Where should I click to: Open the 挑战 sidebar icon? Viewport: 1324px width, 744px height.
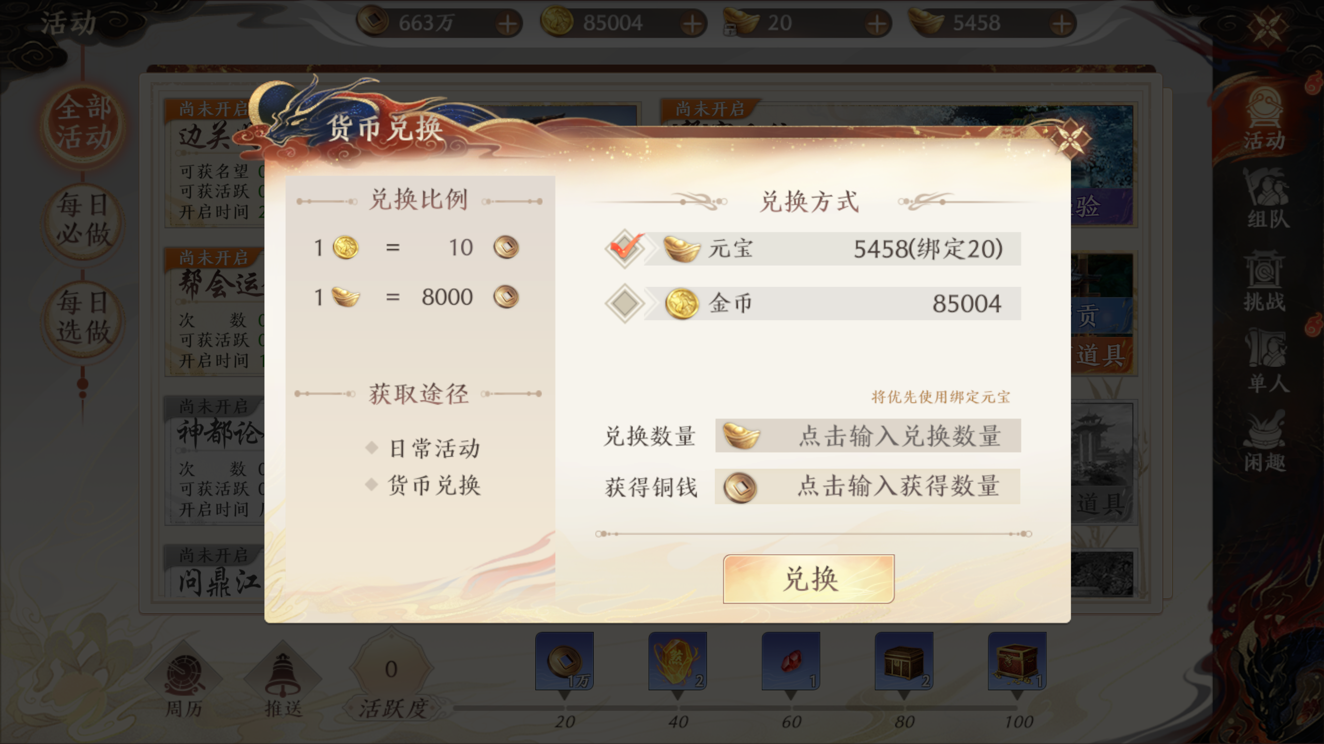(x=1265, y=281)
